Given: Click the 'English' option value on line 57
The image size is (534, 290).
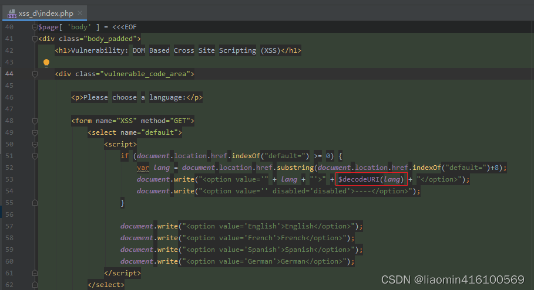Looking at the screenshot, I should pyautogui.click(x=262, y=226).
